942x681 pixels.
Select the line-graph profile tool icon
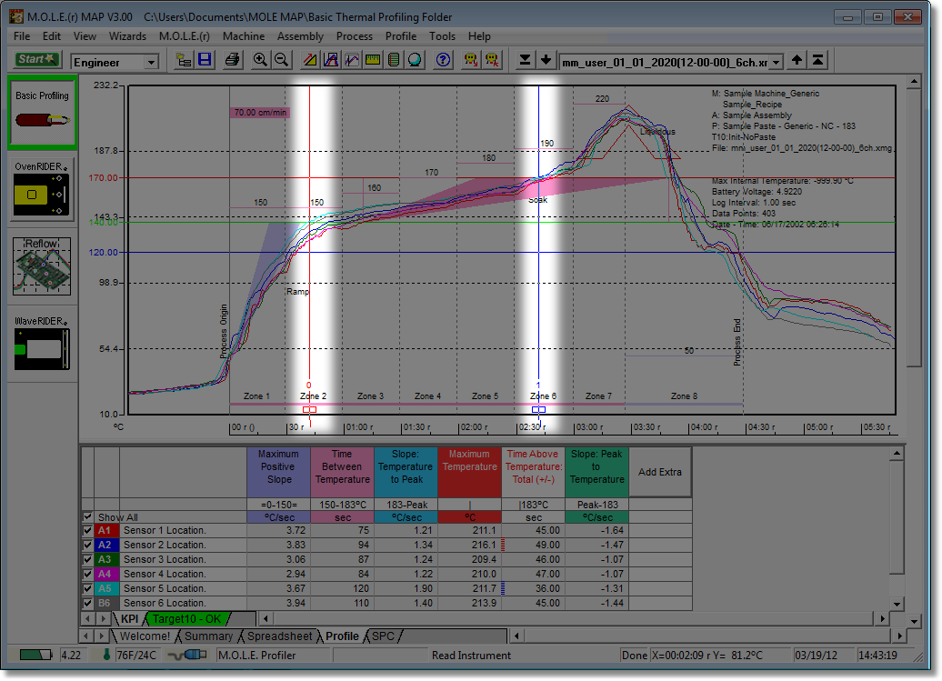[352, 60]
